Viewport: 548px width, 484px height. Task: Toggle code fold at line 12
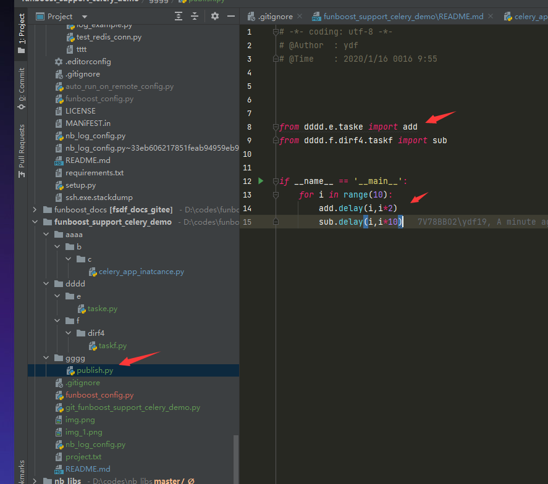click(276, 181)
